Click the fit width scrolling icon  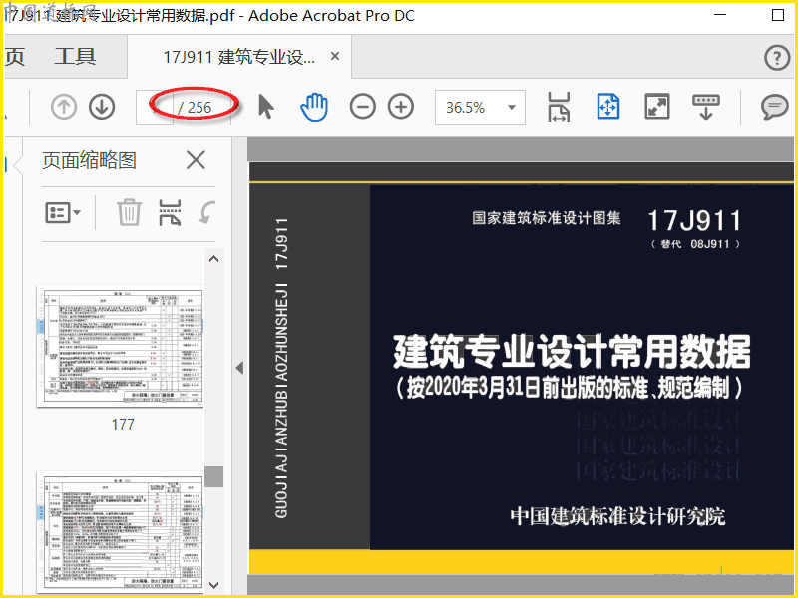[559, 107]
